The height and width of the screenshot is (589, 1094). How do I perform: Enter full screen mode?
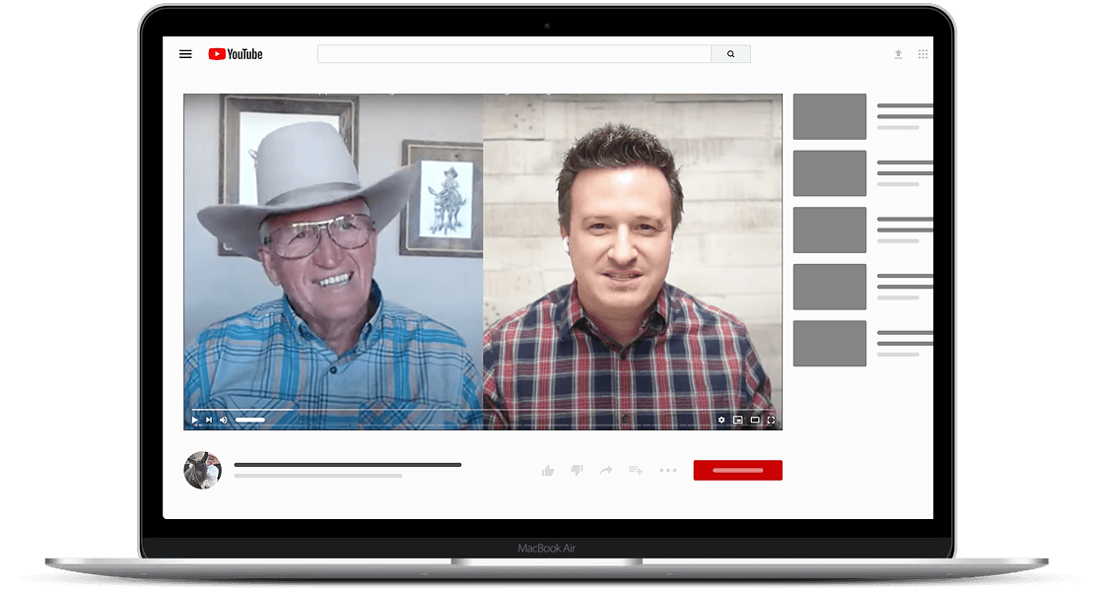pyautogui.click(x=771, y=420)
